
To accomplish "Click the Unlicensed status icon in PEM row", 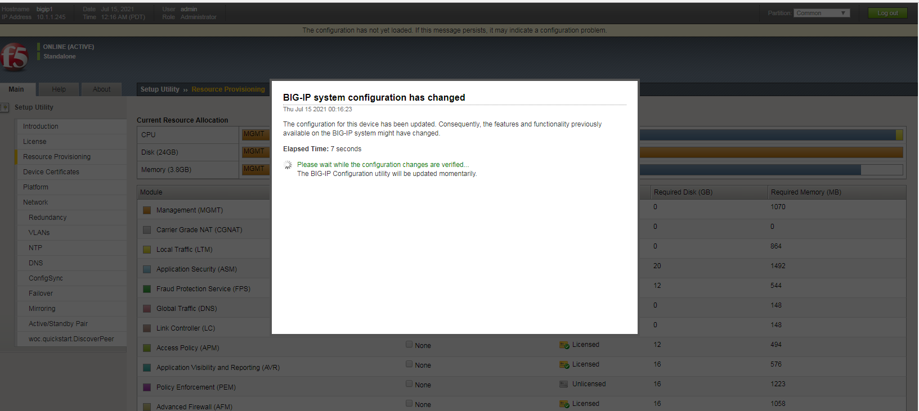I will tap(564, 385).
